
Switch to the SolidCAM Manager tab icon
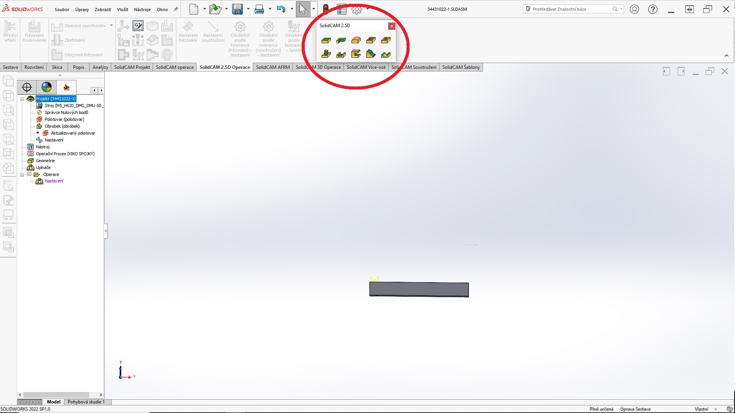(x=67, y=87)
